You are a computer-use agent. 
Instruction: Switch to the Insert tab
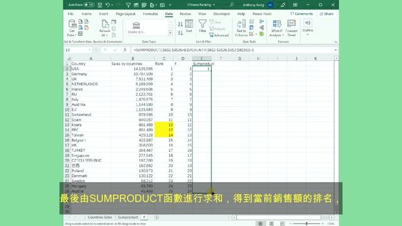(x=104, y=14)
